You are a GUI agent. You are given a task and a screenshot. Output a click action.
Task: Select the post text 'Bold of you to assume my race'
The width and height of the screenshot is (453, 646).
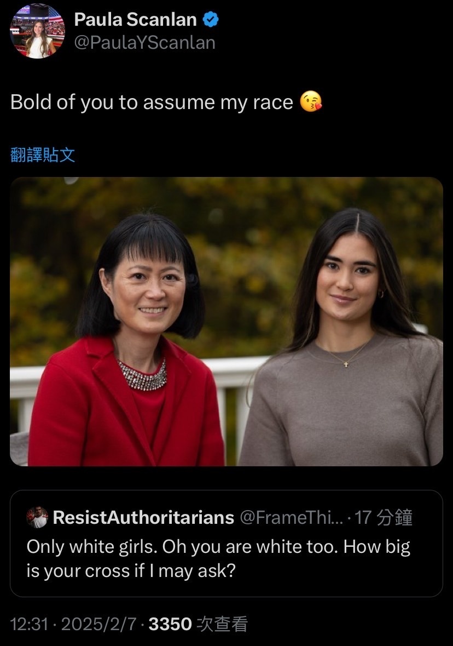(x=152, y=102)
